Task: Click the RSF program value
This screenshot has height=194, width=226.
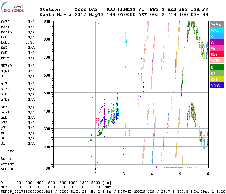Action: [x=143, y=15]
